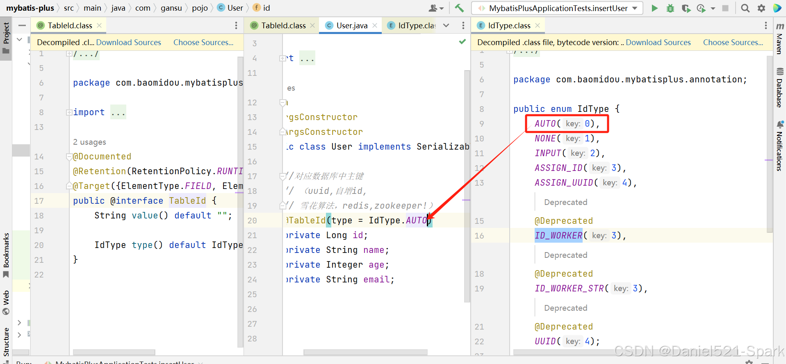Open the Maven tool window
Screen dimensions: 786x364
click(x=779, y=39)
